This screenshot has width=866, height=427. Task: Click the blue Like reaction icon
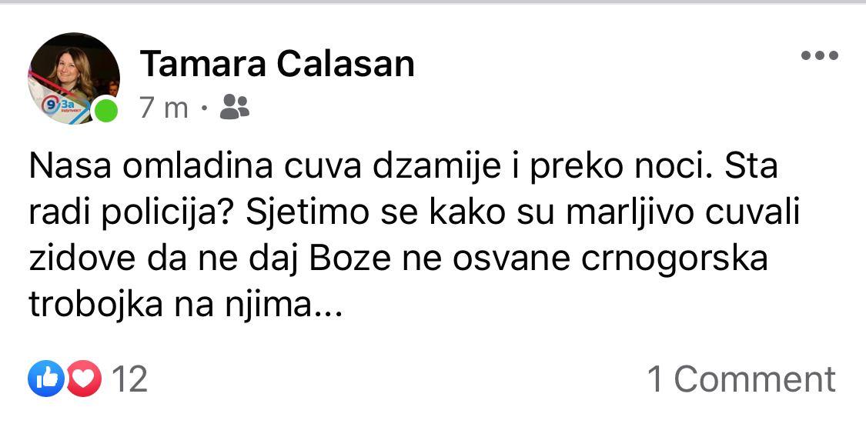coord(46,379)
